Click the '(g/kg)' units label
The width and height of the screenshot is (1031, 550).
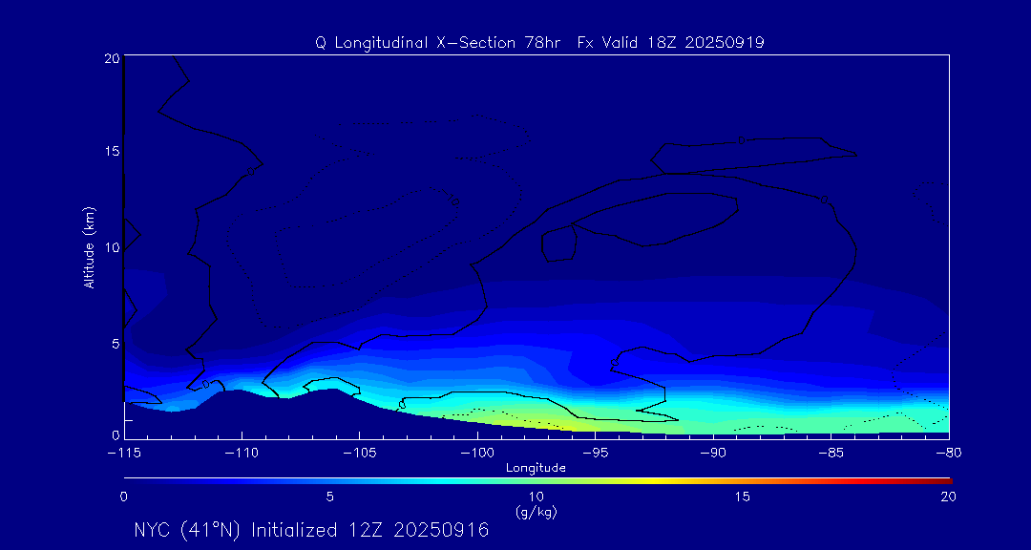point(536,512)
